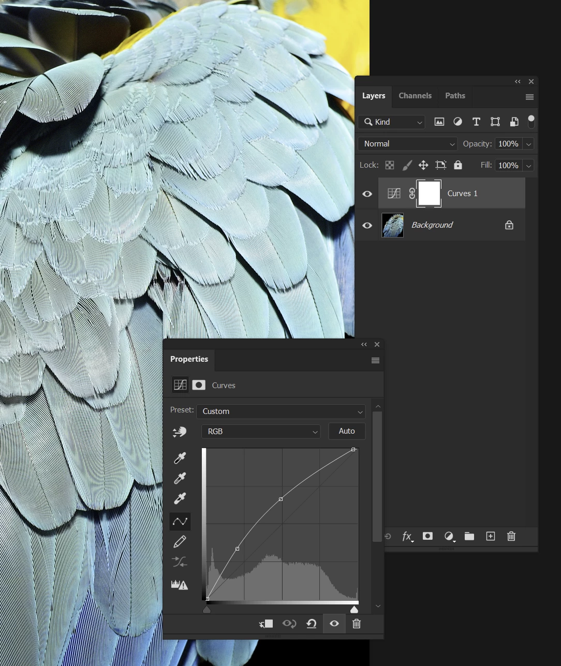The width and height of the screenshot is (561, 666).
Task: Hide the Background layer
Action: 367,225
